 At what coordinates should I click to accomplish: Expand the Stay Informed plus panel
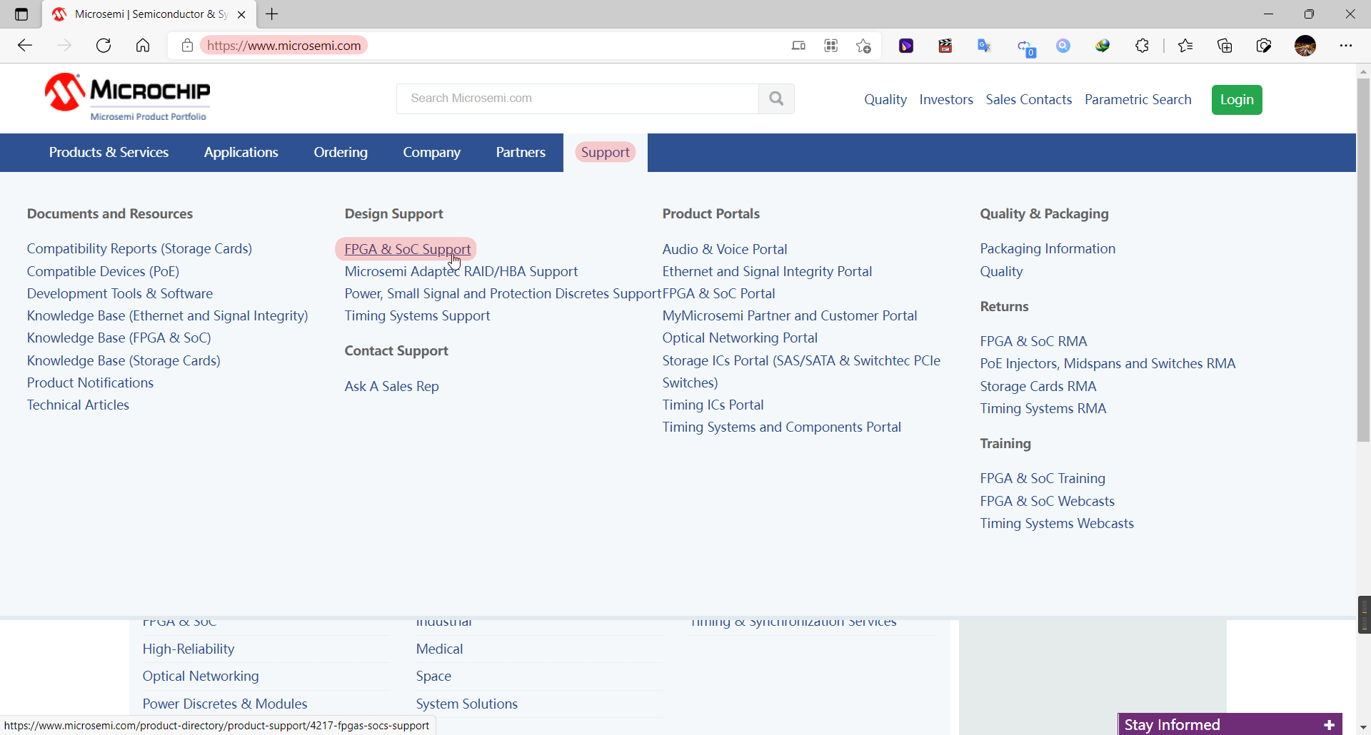[1329, 725]
